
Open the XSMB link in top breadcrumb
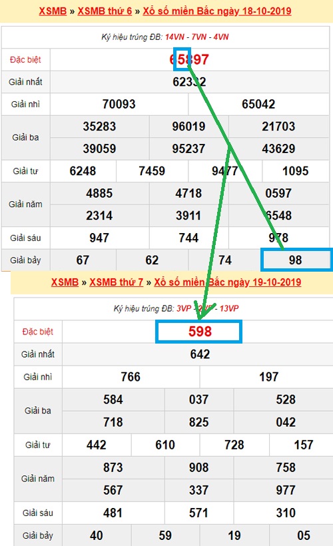[53, 11]
